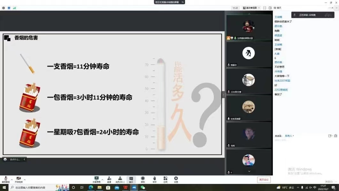The width and height of the screenshot is (339, 191).
Task: Open 发送至 所有人 recipient dropdown
Action: pos(289,136)
